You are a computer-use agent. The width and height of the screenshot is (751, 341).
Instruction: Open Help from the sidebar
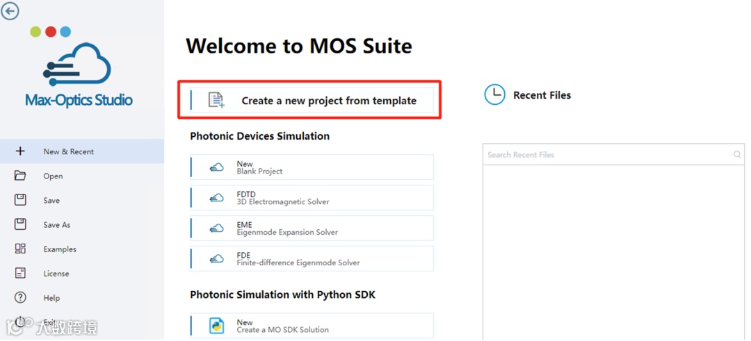pyautogui.click(x=82, y=297)
